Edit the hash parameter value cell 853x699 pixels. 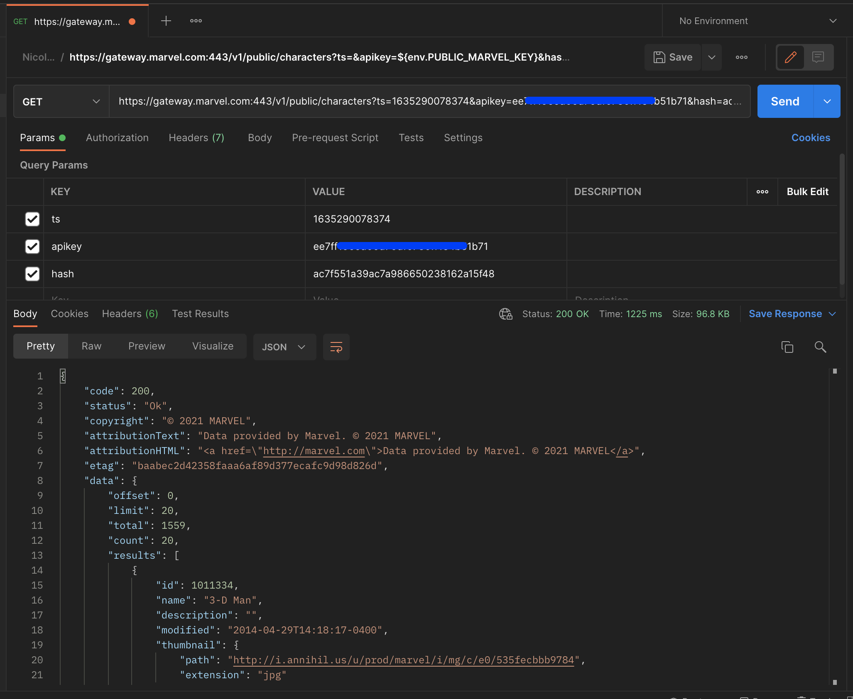436,274
